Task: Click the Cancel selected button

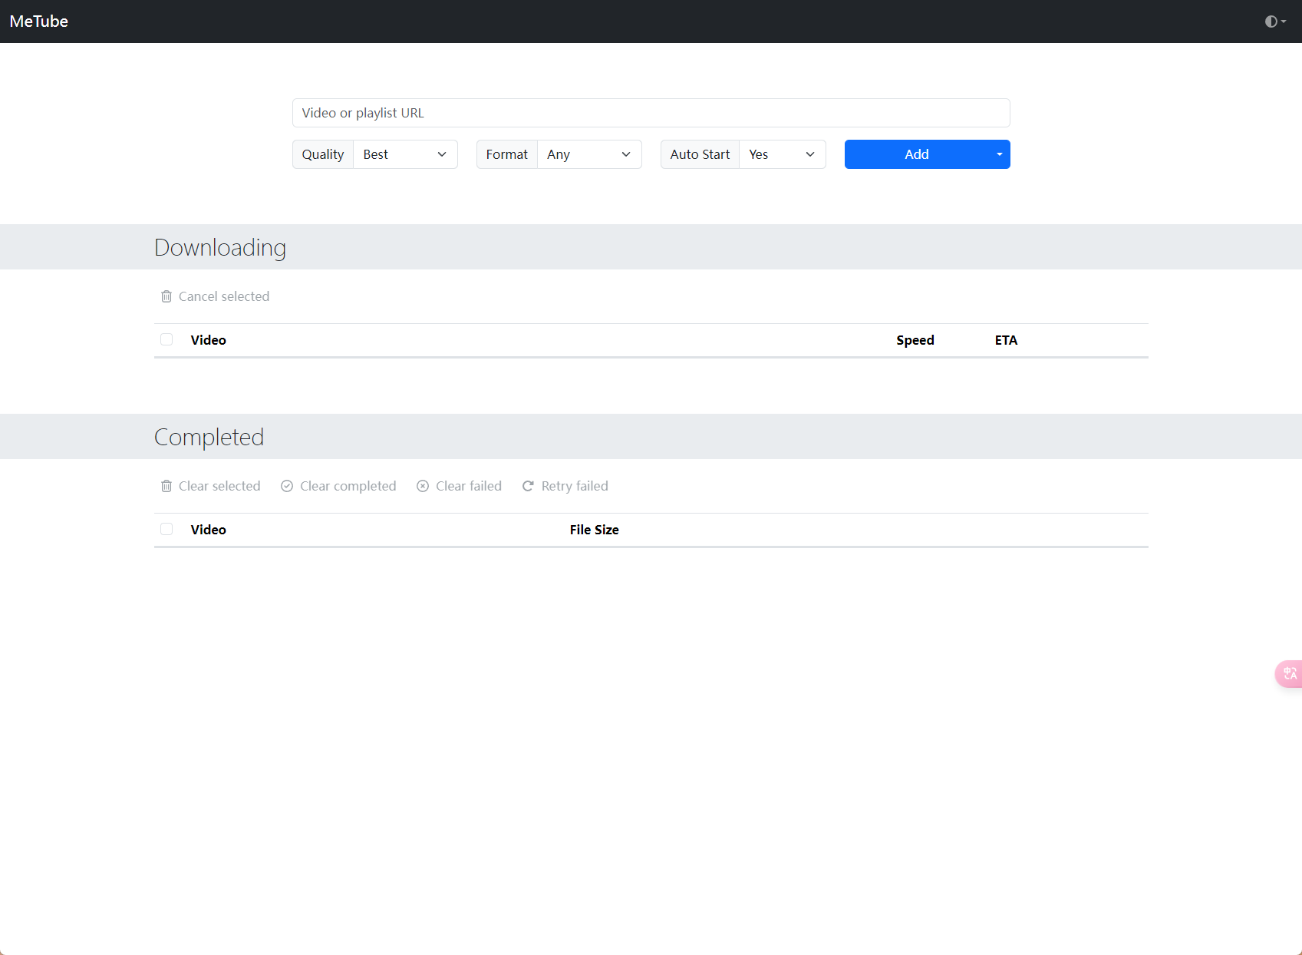Action: tap(215, 296)
